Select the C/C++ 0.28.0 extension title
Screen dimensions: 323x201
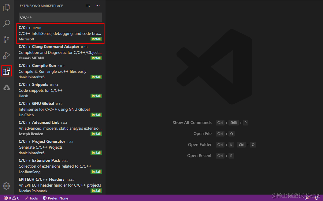(x=25, y=28)
